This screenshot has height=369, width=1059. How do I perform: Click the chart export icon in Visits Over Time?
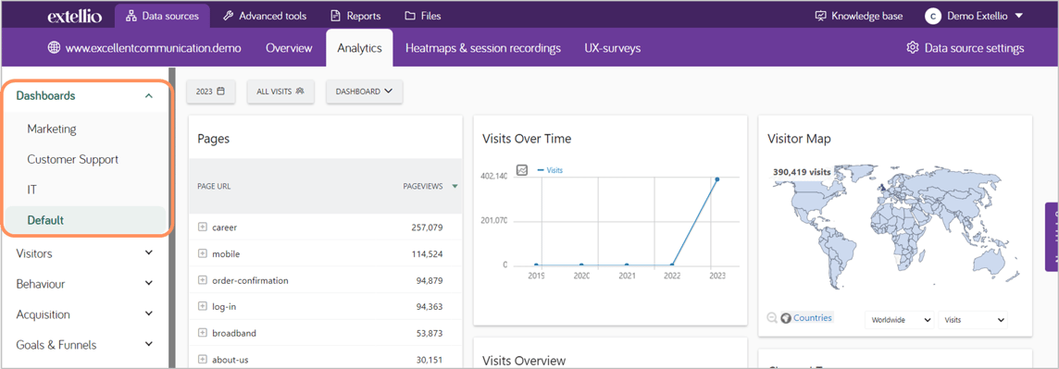(x=521, y=170)
